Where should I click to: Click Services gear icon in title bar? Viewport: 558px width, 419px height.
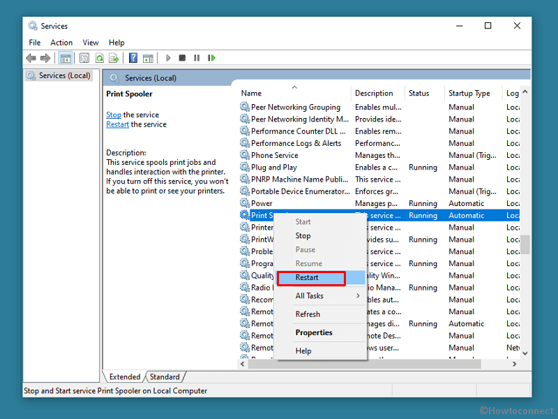[x=33, y=26]
